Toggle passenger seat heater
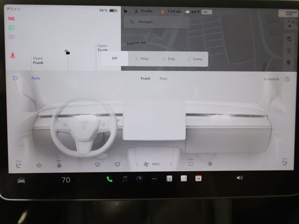Screen dimensions: 299x224 tap(285, 162)
